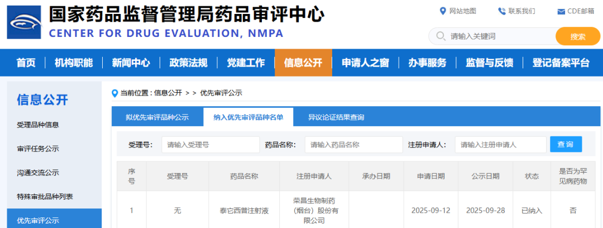Image resolution: width=603 pixels, height=228 pixels.
Task: Click the site map pin icon
Action: coord(443,11)
